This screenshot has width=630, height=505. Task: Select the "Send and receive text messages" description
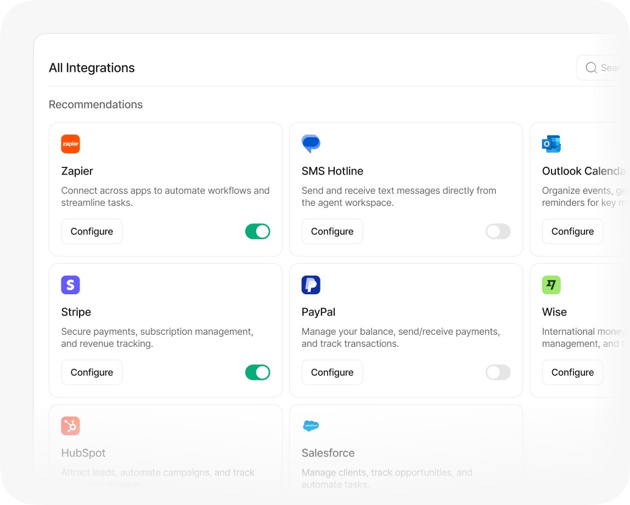[x=398, y=197]
